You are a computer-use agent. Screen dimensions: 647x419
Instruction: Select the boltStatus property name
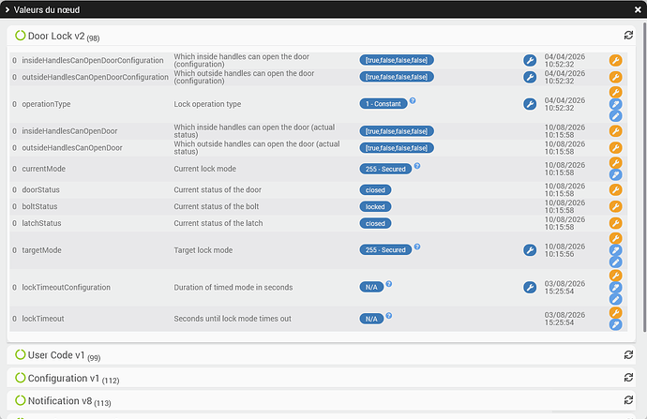coord(39,206)
